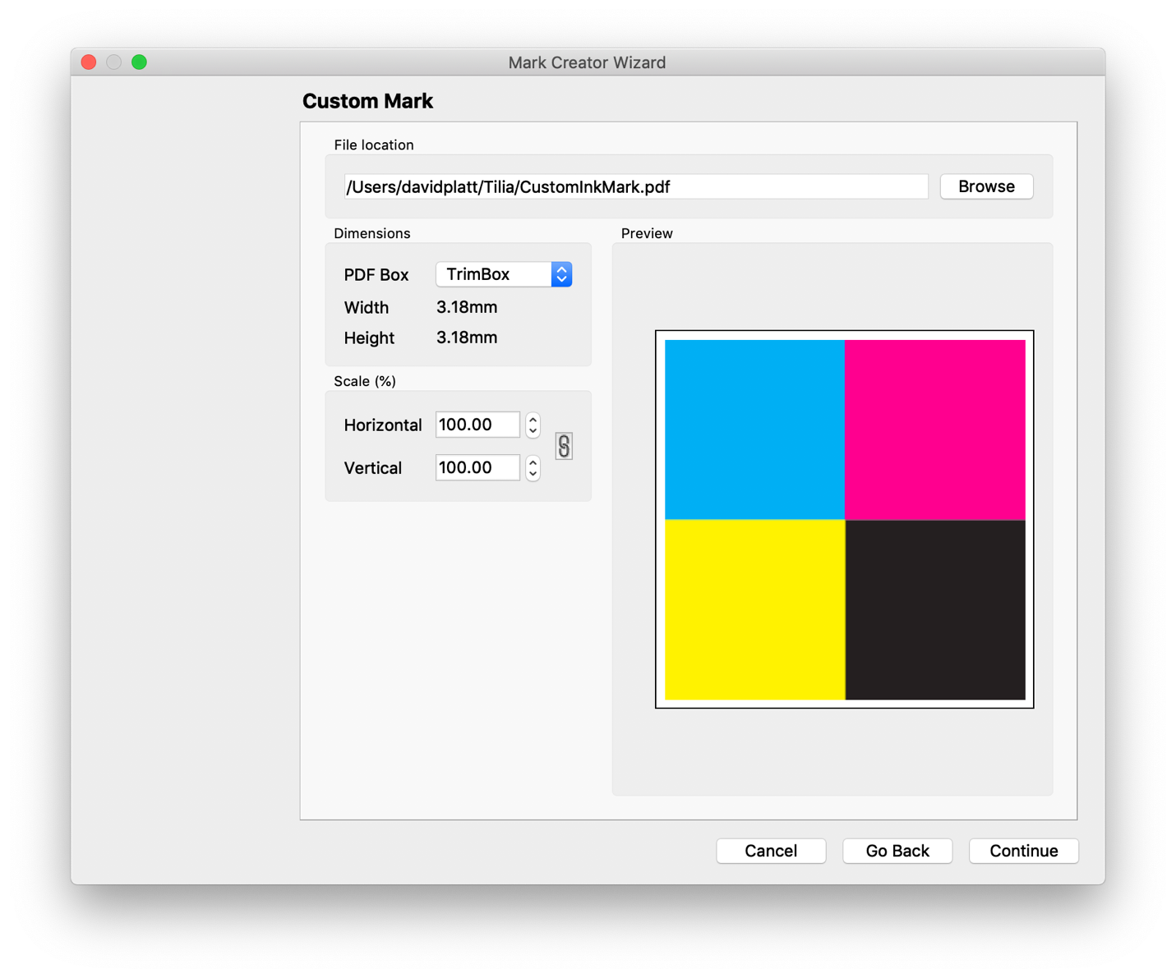
Task: Decrease the Horizontal scale with the down arrow
Action: 533,430
